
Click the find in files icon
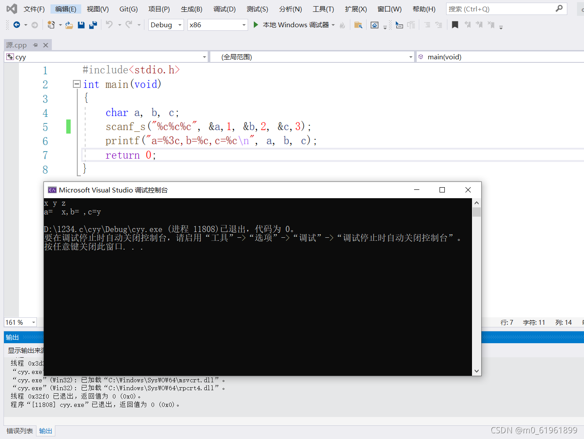[358, 25]
